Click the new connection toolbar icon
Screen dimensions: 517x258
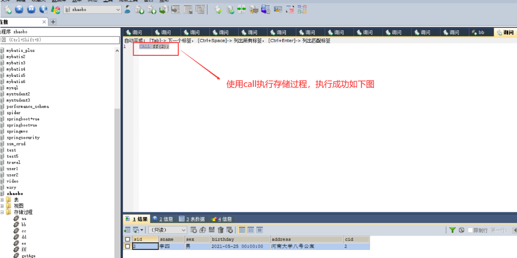click(8, 10)
